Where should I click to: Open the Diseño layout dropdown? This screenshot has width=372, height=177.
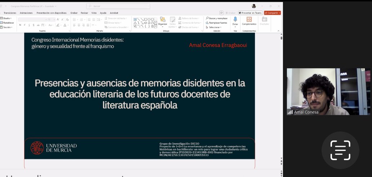[x=6, y=18]
